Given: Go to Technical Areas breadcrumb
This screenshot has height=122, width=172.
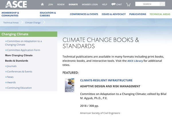Looking at the screenshot, I should tap(11, 23).
